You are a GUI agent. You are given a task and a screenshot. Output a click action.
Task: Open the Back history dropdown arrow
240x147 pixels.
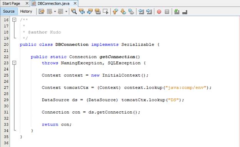tap(55, 12)
